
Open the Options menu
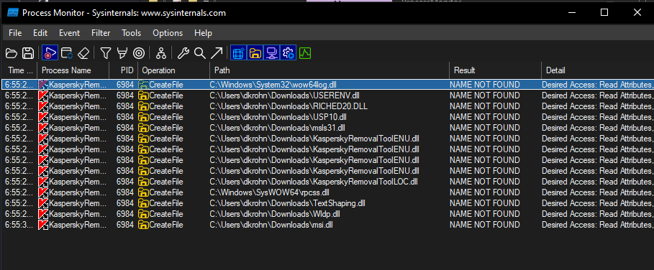[x=168, y=33]
